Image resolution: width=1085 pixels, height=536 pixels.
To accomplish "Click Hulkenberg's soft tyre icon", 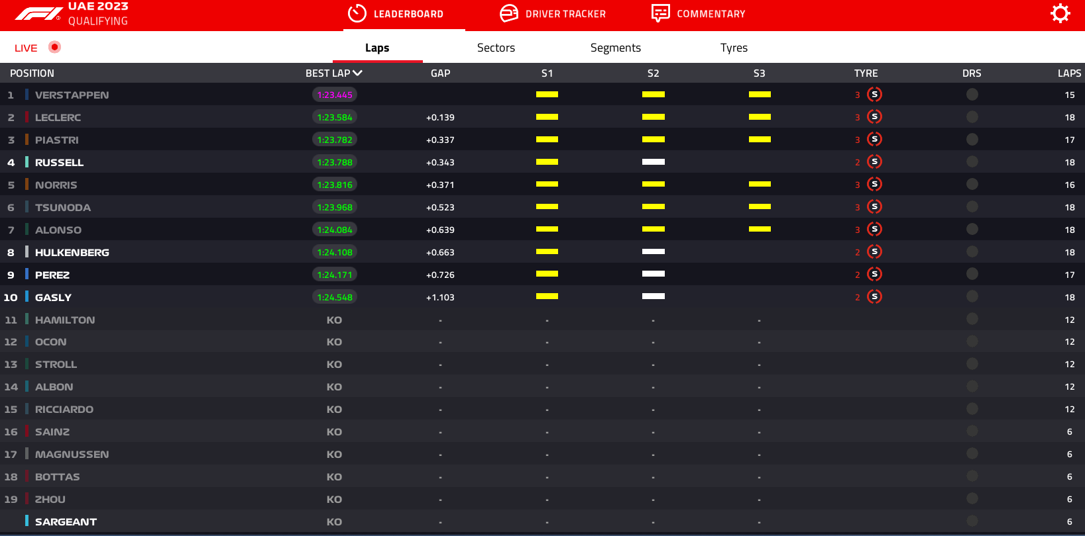I will click(x=875, y=252).
